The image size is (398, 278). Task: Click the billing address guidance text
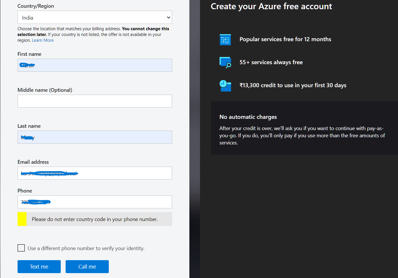tap(93, 34)
